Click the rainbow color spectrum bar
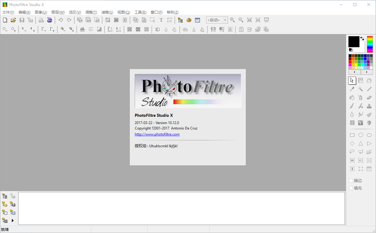This screenshot has width=376, height=233. (370, 44)
